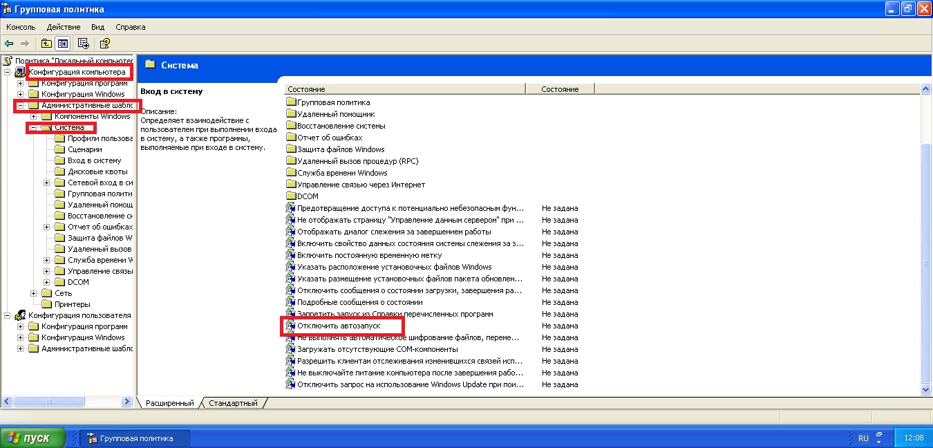Open the Справка menu

131,27
